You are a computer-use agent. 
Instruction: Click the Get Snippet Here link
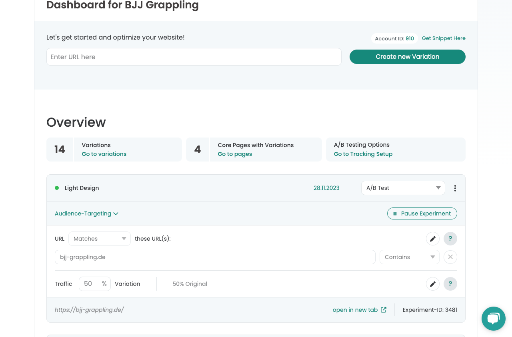click(x=443, y=38)
